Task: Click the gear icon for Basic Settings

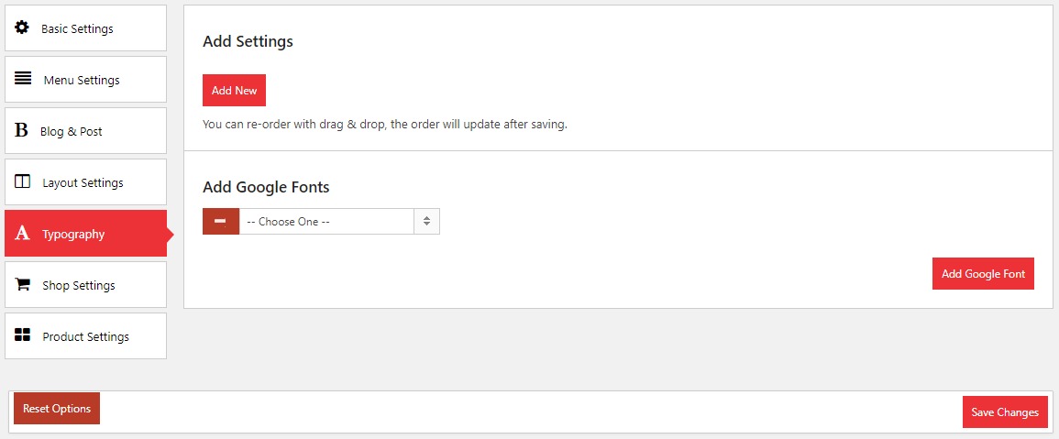Action: [x=22, y=27]
